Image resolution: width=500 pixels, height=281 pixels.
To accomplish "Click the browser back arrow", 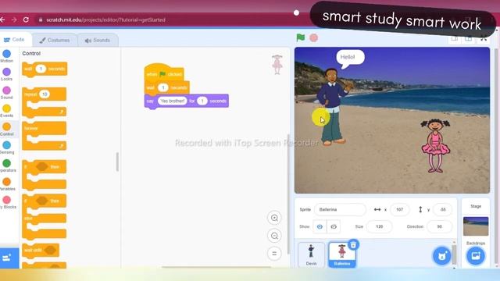I will pos(2,20).
